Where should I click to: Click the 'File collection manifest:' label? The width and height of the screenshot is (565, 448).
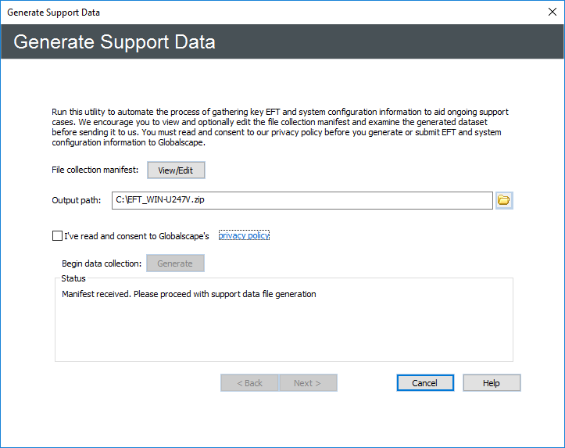click(95, 170)
